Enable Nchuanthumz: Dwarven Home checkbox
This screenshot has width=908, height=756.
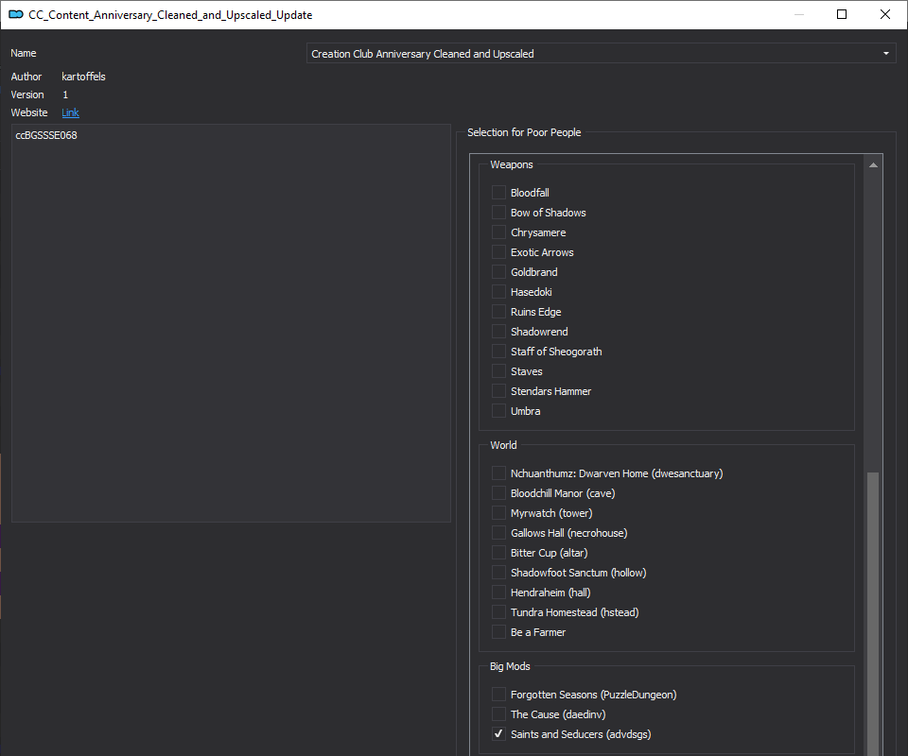[x=498, y=473]
